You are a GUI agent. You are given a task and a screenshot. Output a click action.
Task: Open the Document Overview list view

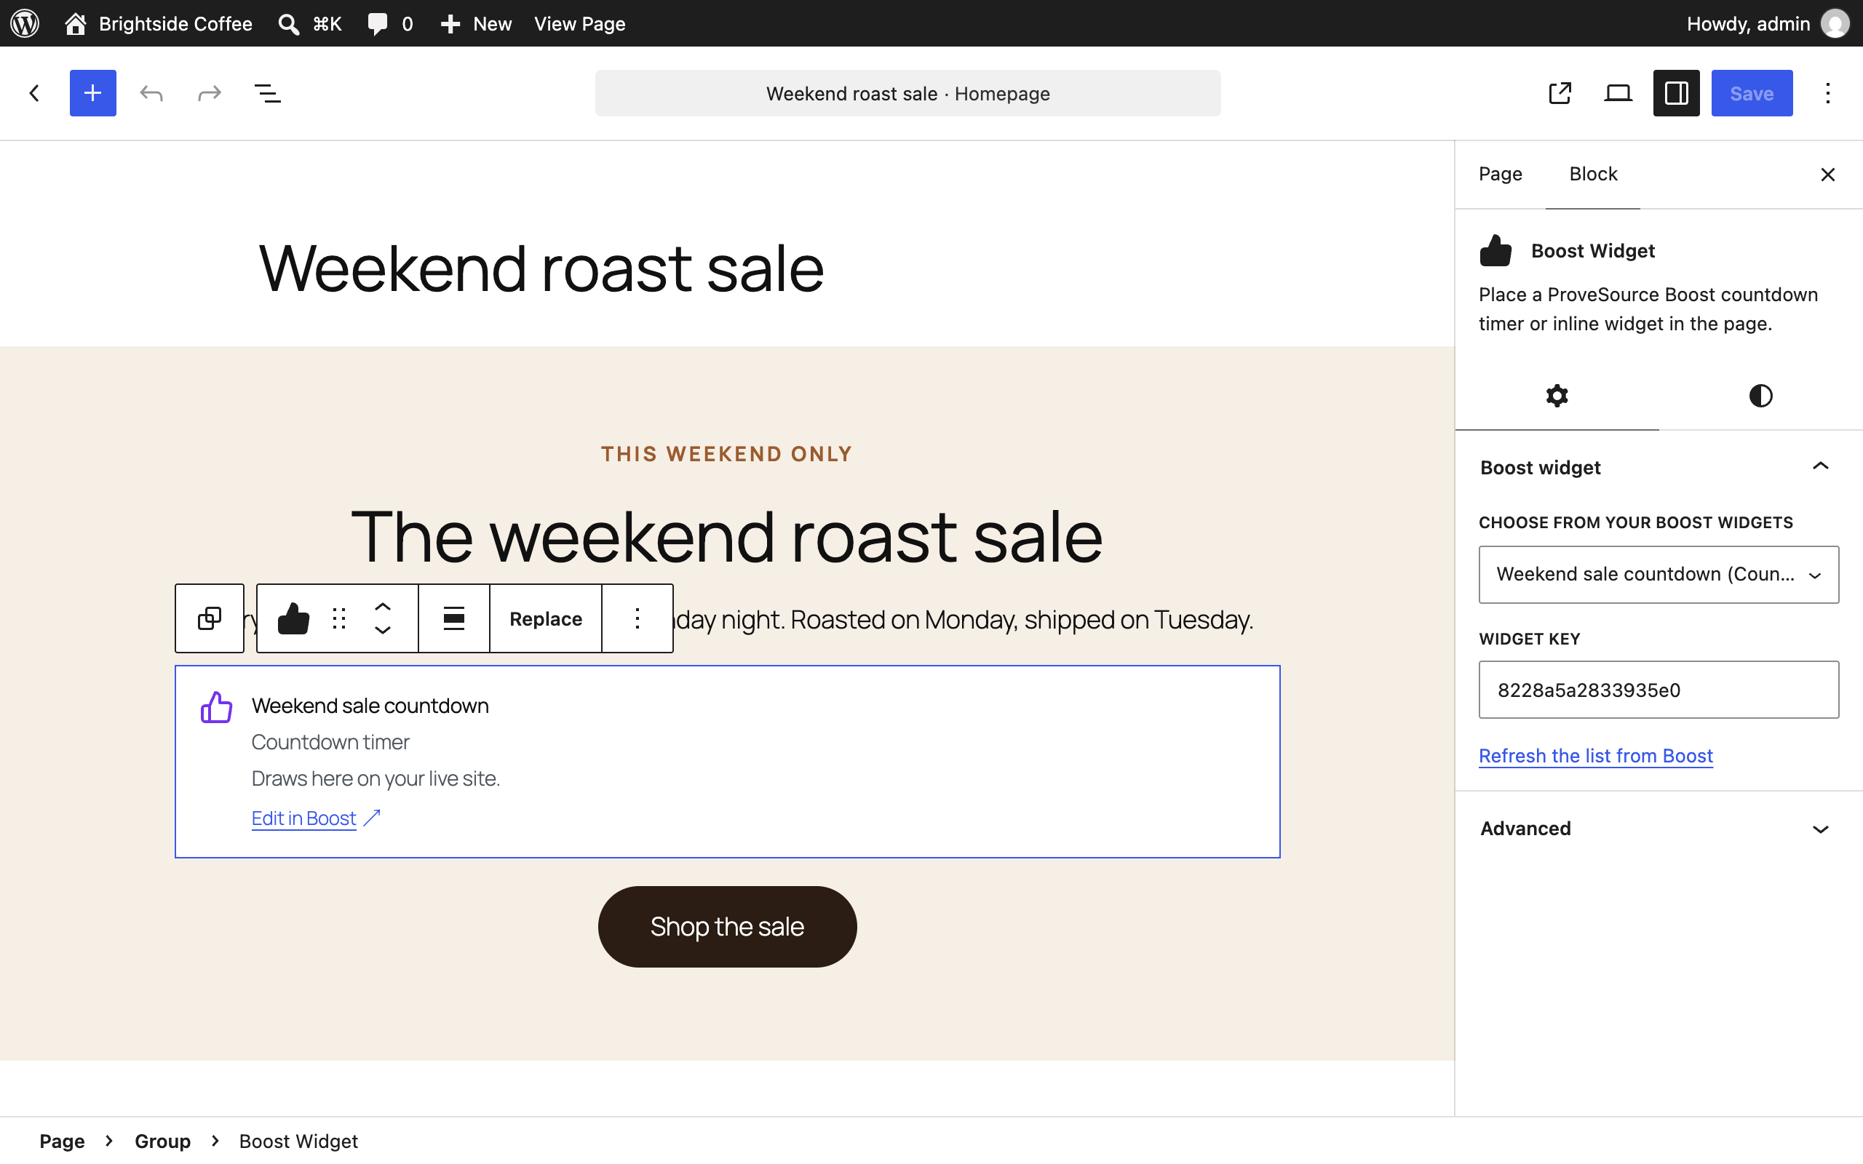coord(268,93)
